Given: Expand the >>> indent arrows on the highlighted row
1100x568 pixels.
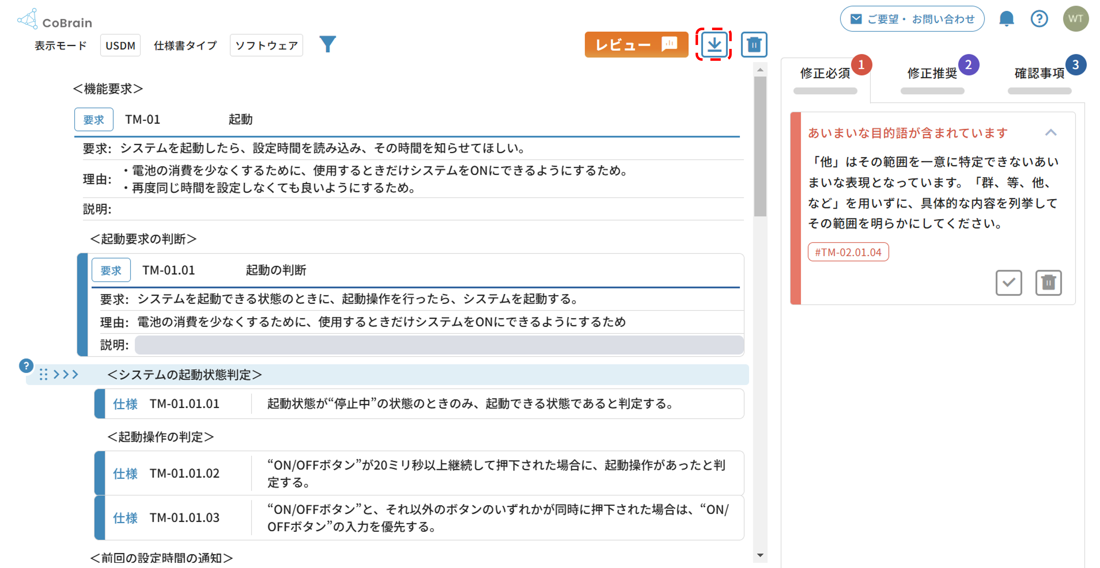Looking at the screenshot, I should (x=66, y=374).
